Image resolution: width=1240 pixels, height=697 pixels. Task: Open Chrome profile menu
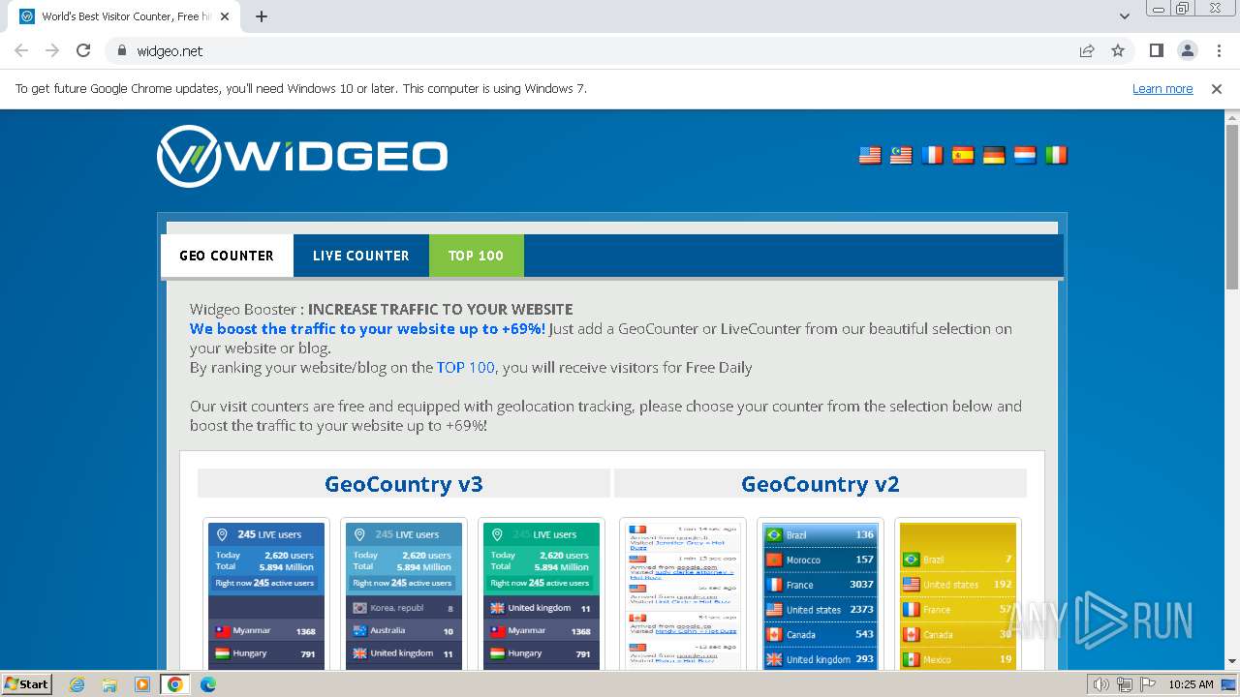1187,50
